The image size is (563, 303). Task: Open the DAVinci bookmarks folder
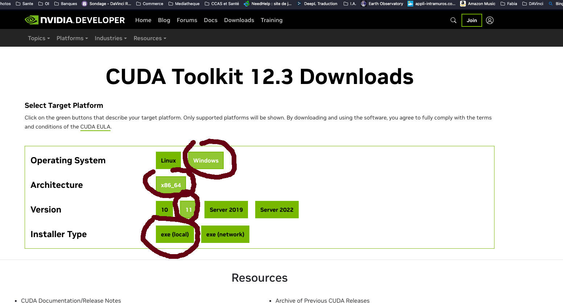(x=533, y=4)
